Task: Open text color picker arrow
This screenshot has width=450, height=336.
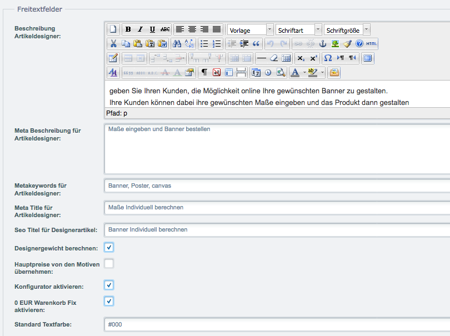Action: 304,72
